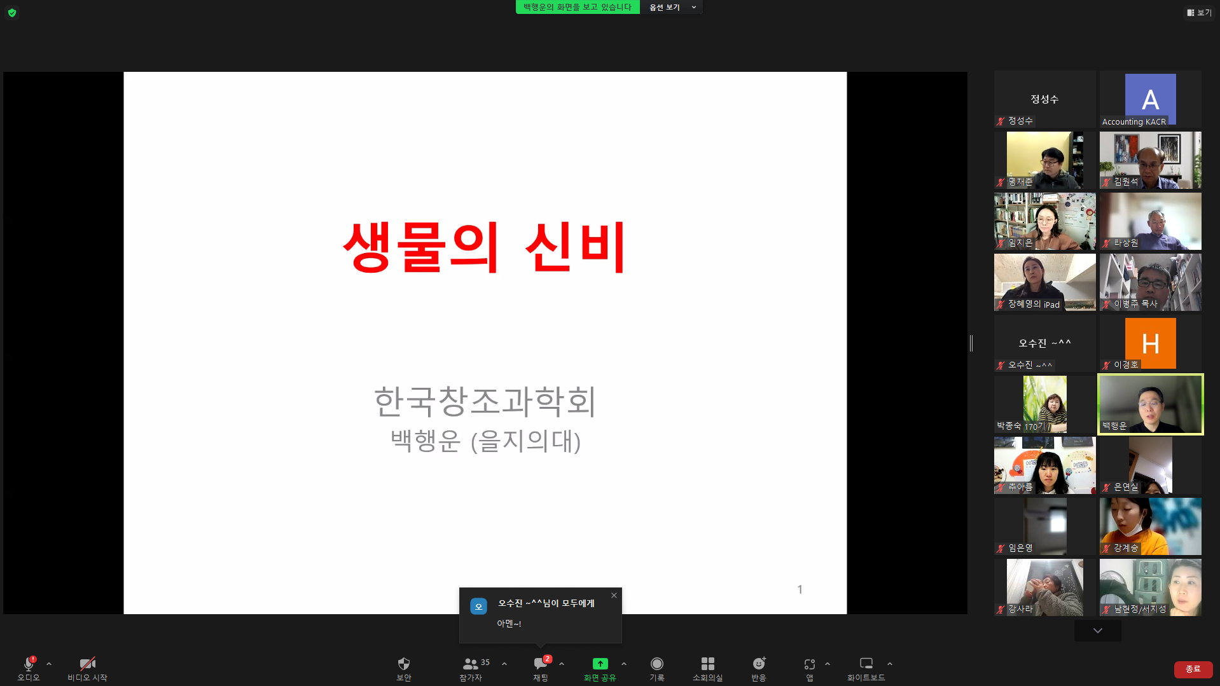Click muted mic icon on 정성수 tile

1001,121
